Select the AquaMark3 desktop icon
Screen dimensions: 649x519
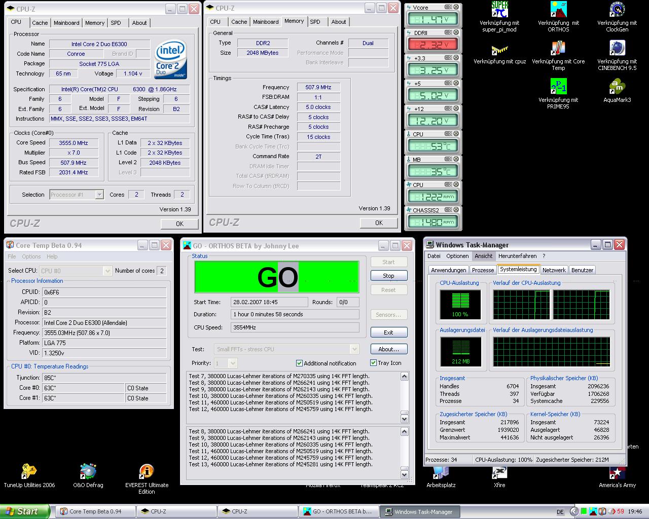coord(617,91)
